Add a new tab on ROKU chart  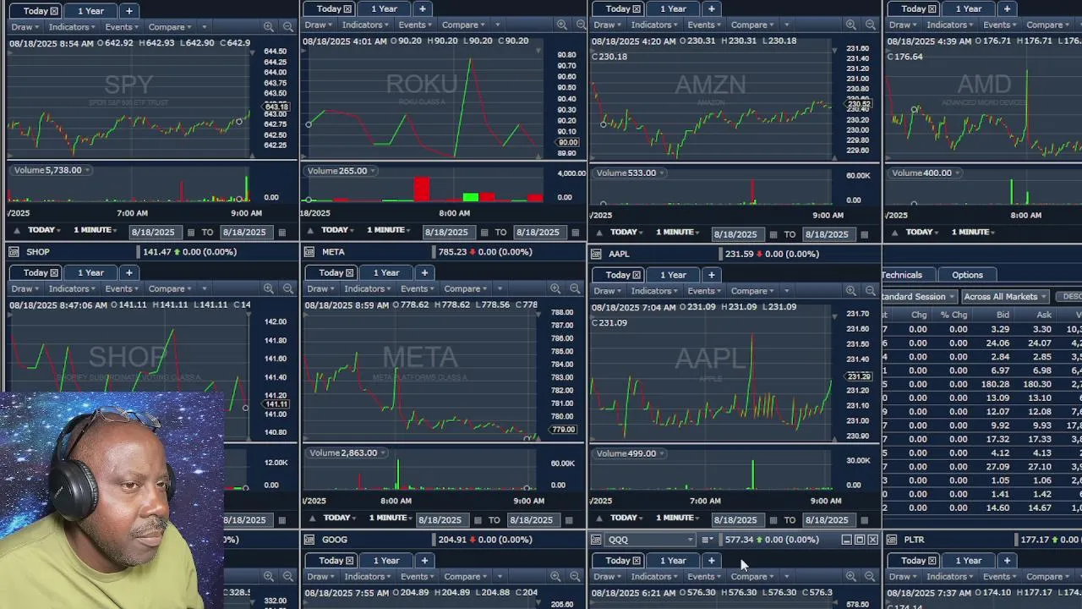pos(422,8)
